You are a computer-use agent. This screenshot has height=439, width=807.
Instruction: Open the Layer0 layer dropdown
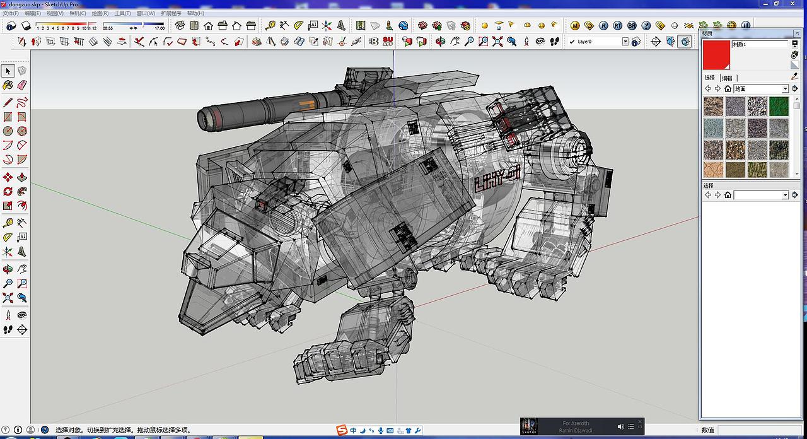click(625, 42)
